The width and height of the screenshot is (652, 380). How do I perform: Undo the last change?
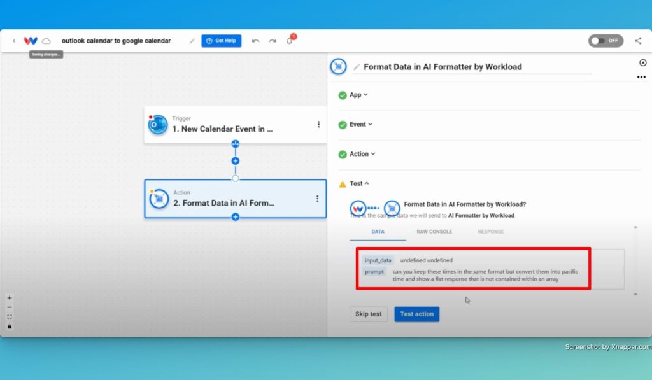coord(255,41)
